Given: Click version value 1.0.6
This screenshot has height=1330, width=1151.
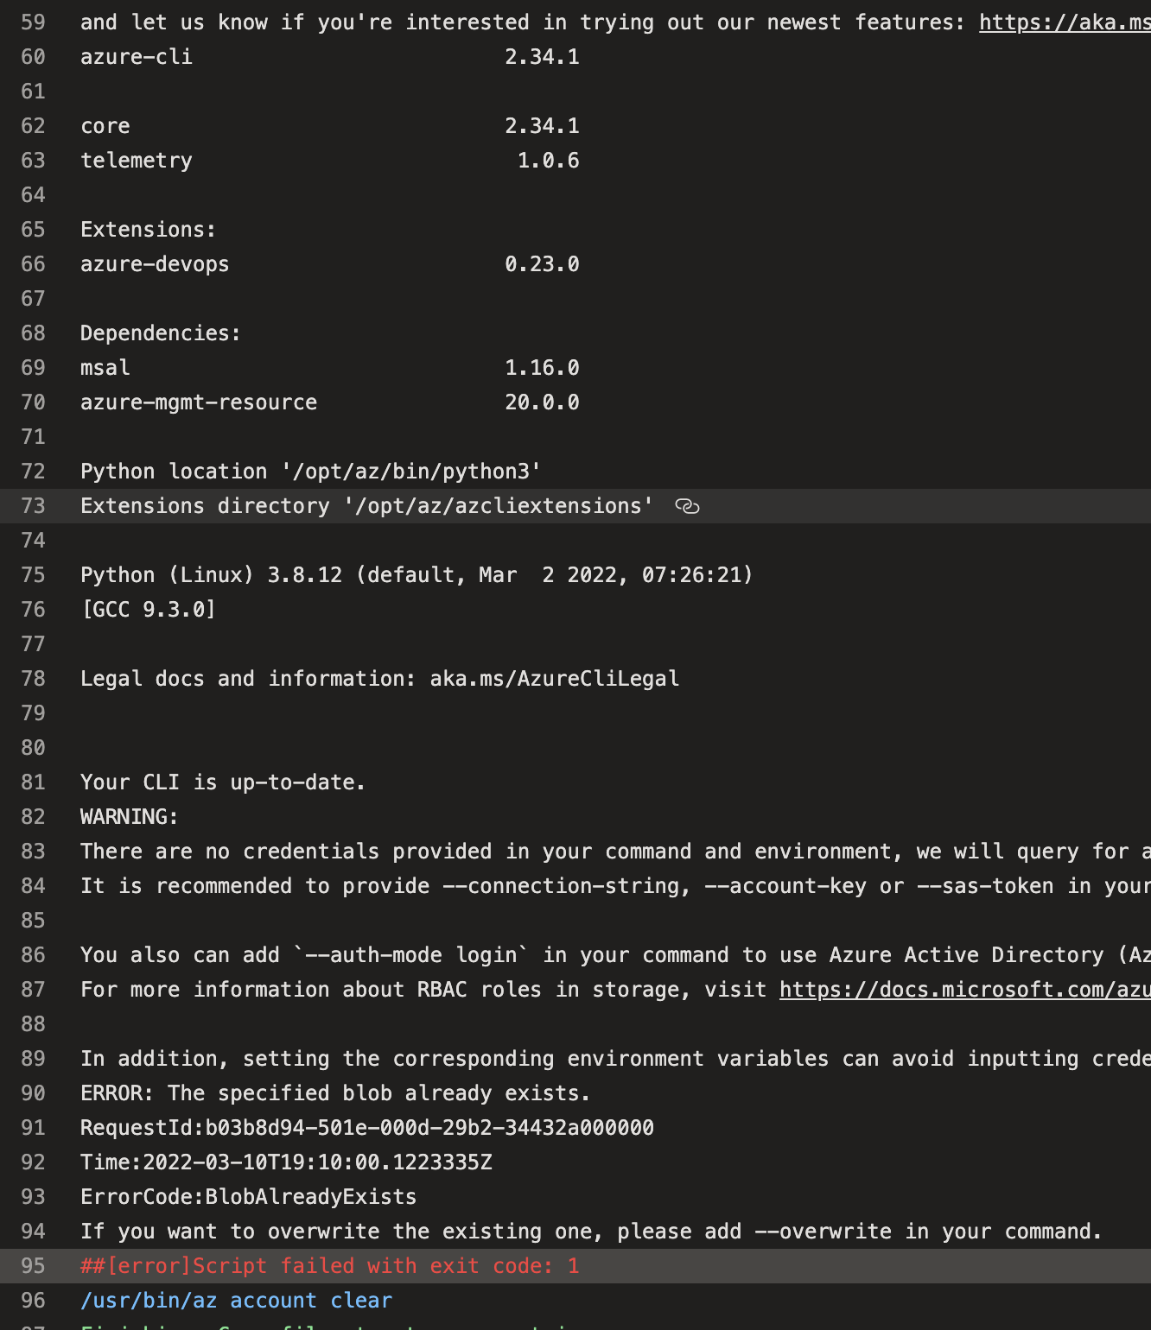Looking at the screenshot, I should click(548, 161).
